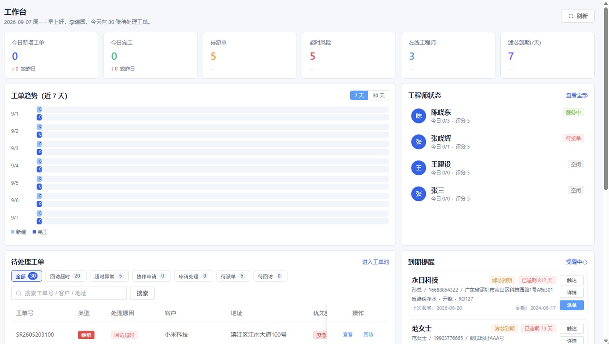This screenshot has width=609, height=344.
Task: Click the 永日科技 reminder title
Action: [x=425, y=280]
